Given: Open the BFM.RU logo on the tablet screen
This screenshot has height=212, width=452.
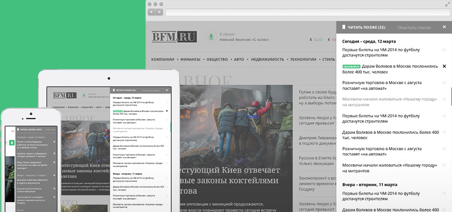Looking at the screenshot, I should point(65,95).
